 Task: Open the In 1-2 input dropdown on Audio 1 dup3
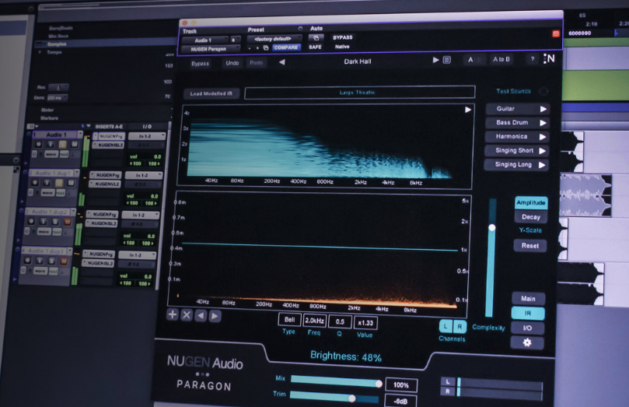coord(137,255)
